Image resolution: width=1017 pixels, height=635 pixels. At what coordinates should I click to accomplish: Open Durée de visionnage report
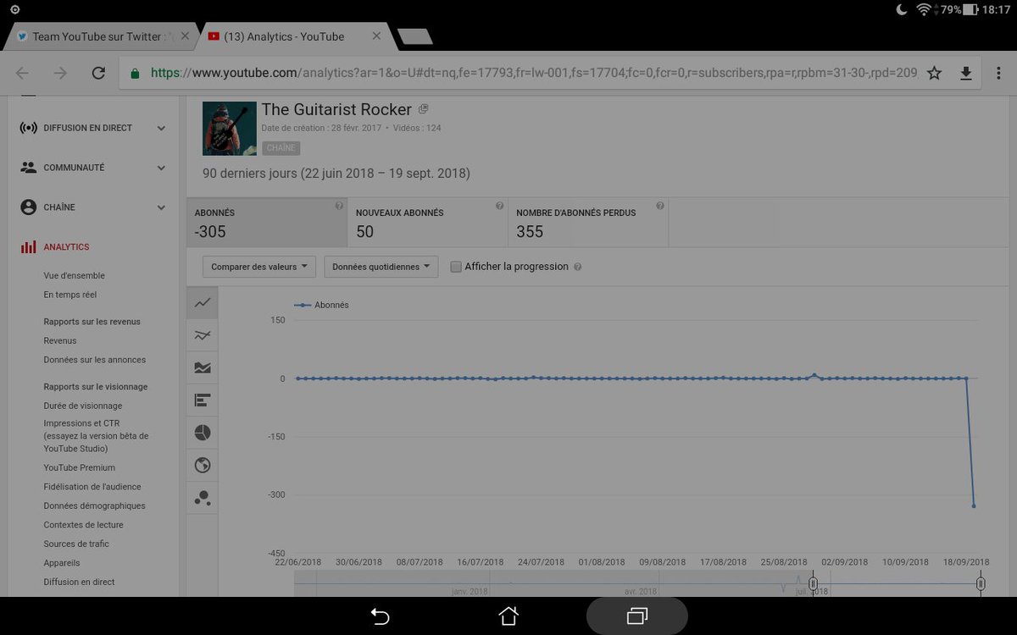[x=83, y=406]
